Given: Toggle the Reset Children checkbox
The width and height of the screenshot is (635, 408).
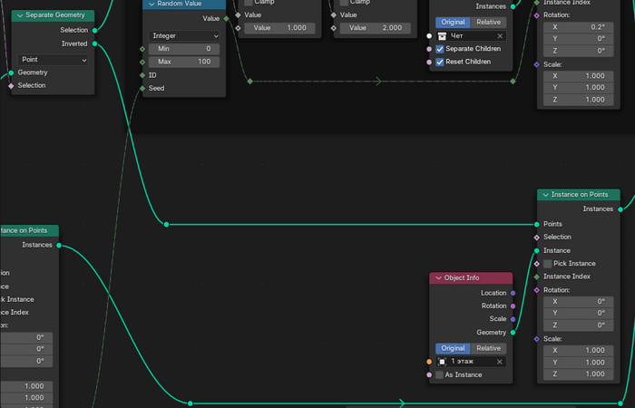Looking at the screenshot, I should (440, 62).
